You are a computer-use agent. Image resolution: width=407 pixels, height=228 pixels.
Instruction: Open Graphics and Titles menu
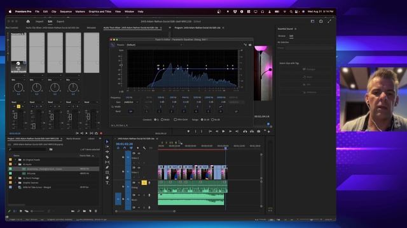[x=100, y=11]
